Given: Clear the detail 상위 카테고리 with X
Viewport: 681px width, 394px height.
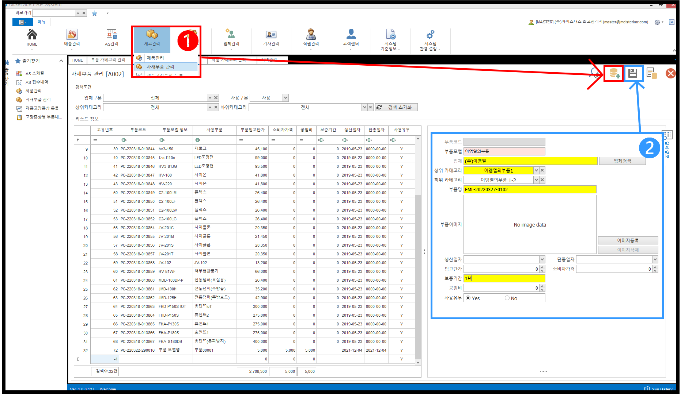Looking at the screenshot, I should tap(542, 170).
